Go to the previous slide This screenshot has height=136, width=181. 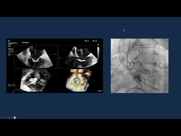coord(1,118)
